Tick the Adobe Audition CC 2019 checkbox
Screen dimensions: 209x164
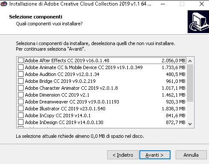coord(21,74)
